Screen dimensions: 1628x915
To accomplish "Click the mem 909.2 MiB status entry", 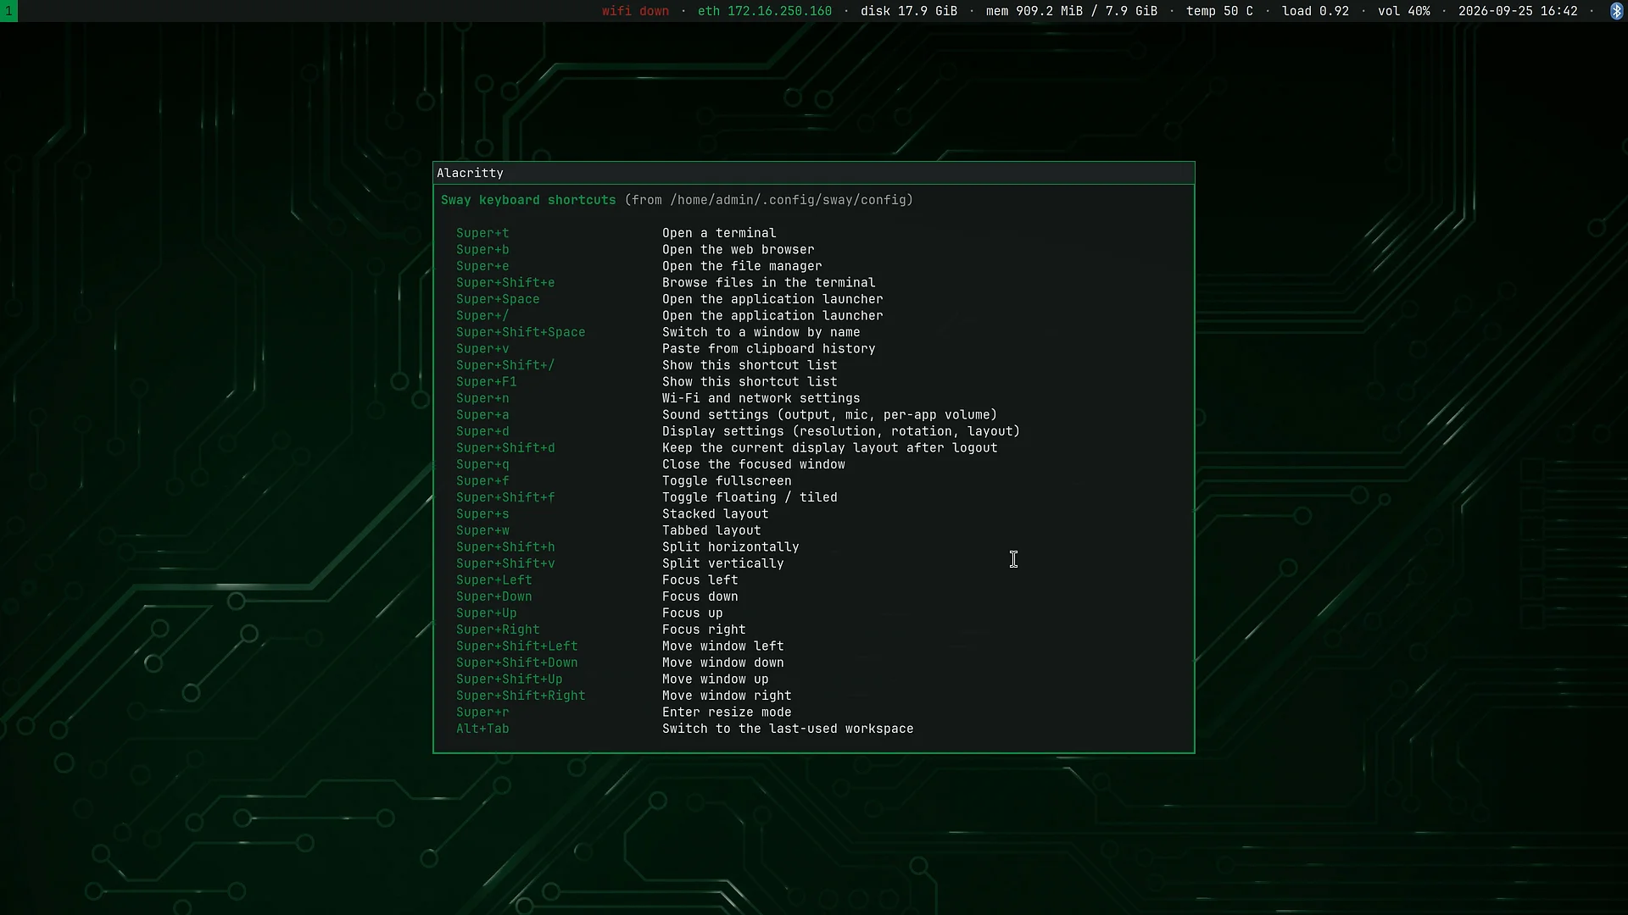I will click(x=1071, y=11).
